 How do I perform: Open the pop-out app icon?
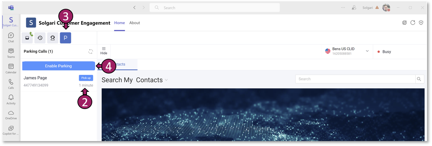coord(404,23)
